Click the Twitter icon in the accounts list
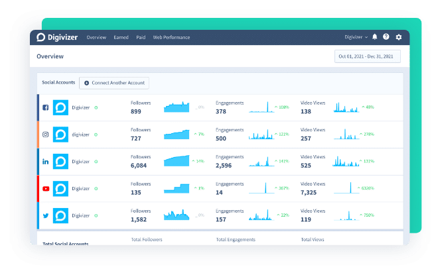Image resolution: width=440 pixels, height=275 pixels. 45,216
